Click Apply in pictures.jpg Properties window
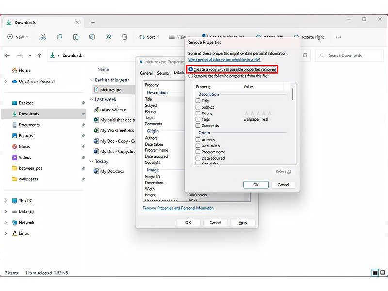This screenshot has height=291, width=388. [243, 223]
